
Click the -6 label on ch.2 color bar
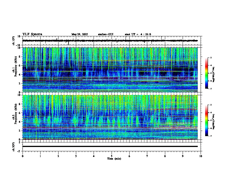pos(210,128)
